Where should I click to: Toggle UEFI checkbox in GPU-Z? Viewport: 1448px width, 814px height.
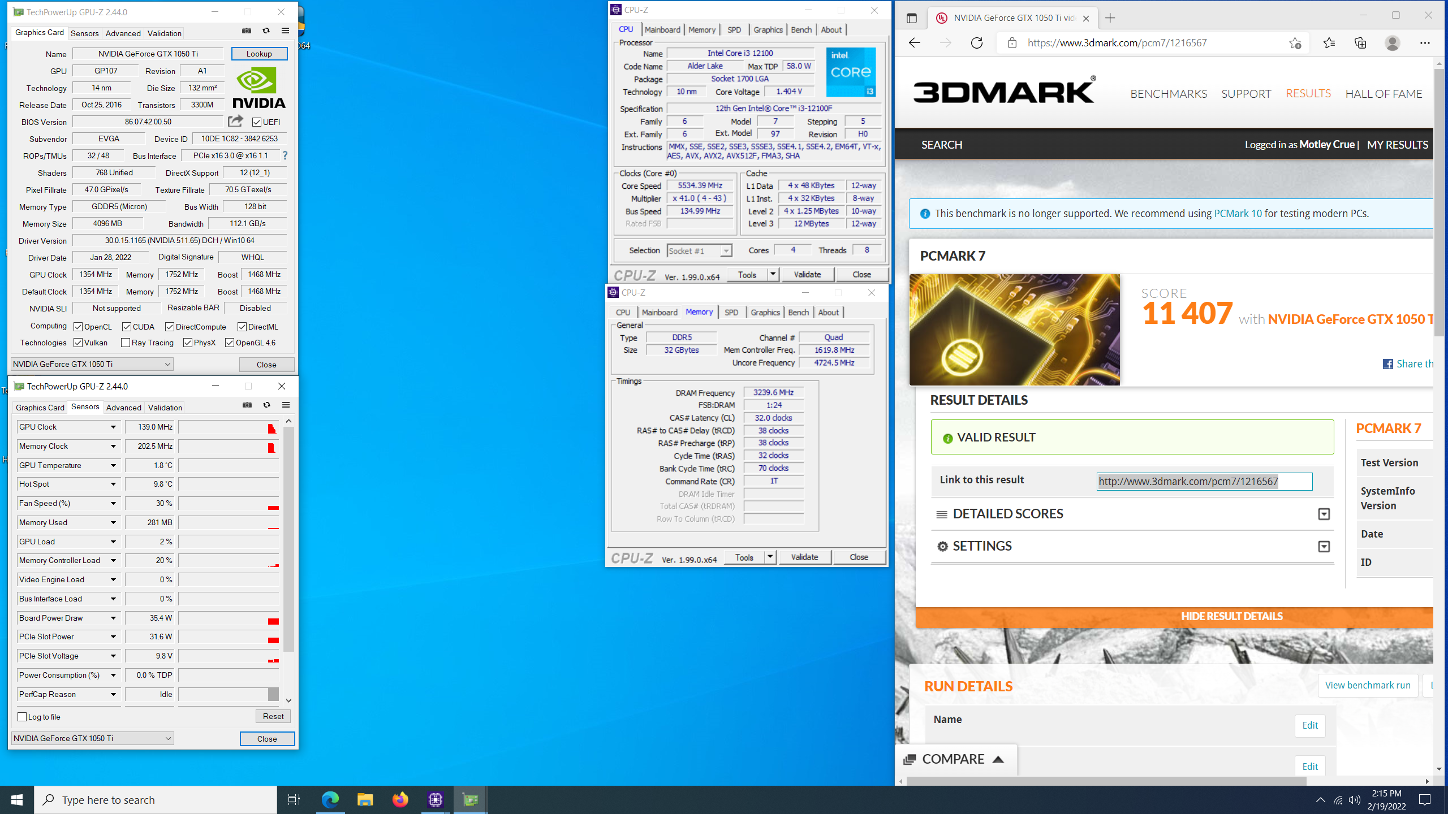click(x=257, y=122)
